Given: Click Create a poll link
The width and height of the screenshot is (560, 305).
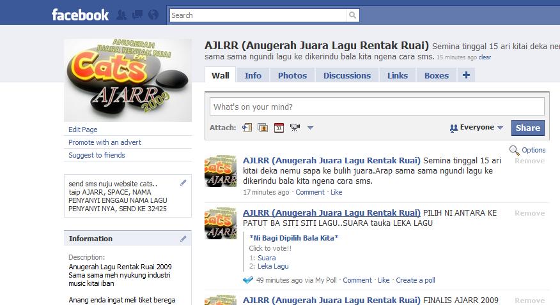Looking at the screenshot, I should 416,280.
